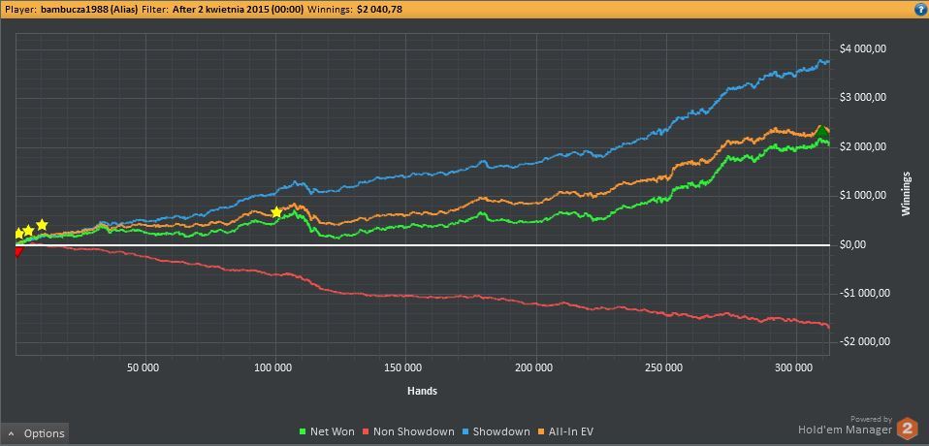Click the 100 000 hands axis label
The width and height of the screenshot is (929, 446).
click(274, 367)
